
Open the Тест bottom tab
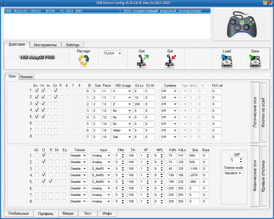pos(88,213)
